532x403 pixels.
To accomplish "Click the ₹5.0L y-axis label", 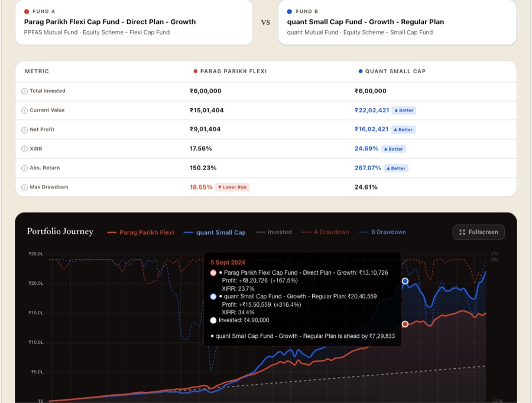I will point(37,372).
